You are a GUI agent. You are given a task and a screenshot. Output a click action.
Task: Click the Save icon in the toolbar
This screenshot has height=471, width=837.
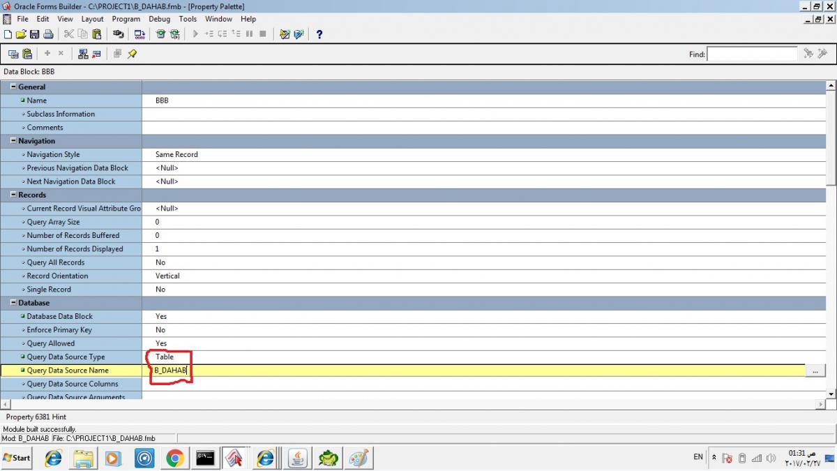pos(34,33)
